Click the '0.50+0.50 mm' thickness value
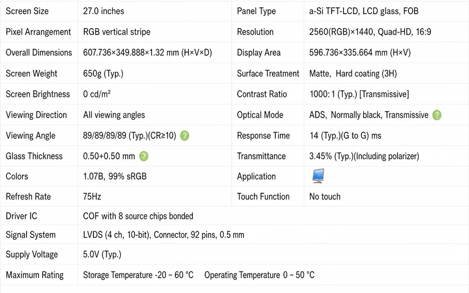469x293 pixels. point(109,156)
